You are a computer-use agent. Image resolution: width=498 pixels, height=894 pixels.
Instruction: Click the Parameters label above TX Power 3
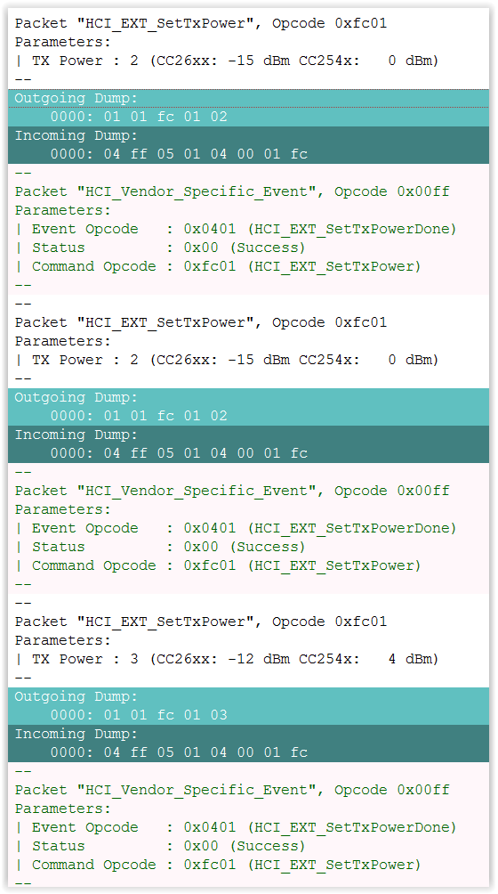pyautogui.click(x=62, y=640)
